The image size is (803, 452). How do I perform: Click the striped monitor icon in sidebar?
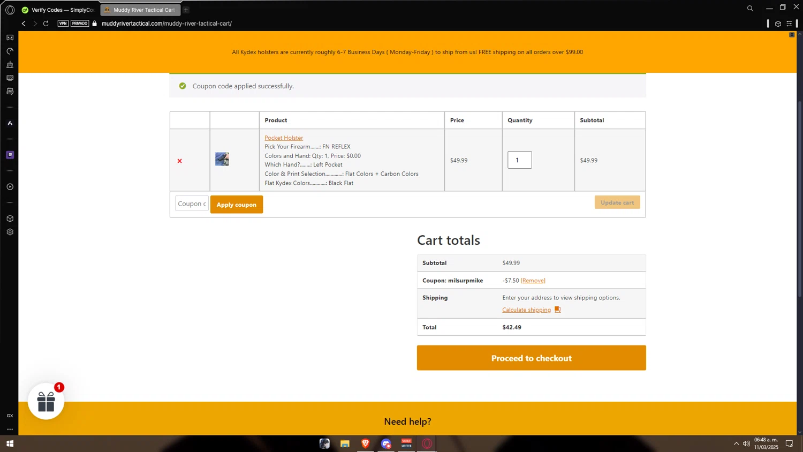coord(10,78)
